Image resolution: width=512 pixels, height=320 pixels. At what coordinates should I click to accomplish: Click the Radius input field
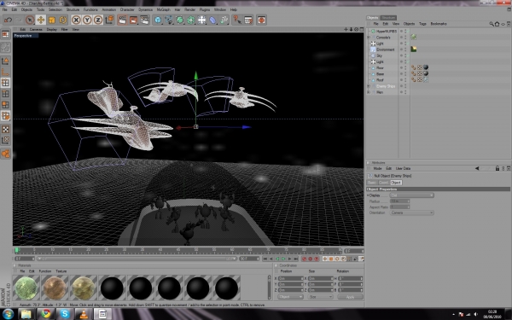399,201
